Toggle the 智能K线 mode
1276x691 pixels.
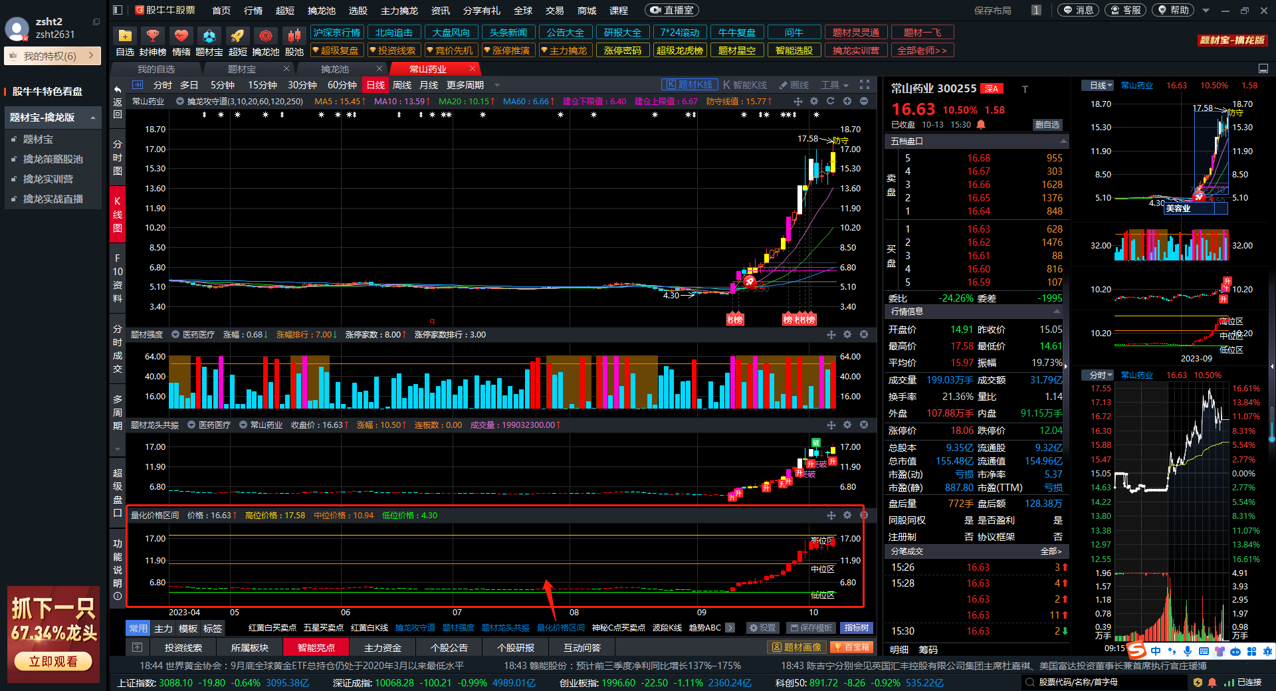[x=746, y=85]
